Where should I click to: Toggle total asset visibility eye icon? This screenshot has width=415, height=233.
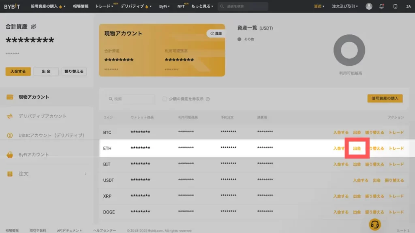pyautogui.click(x=33, y=26)
